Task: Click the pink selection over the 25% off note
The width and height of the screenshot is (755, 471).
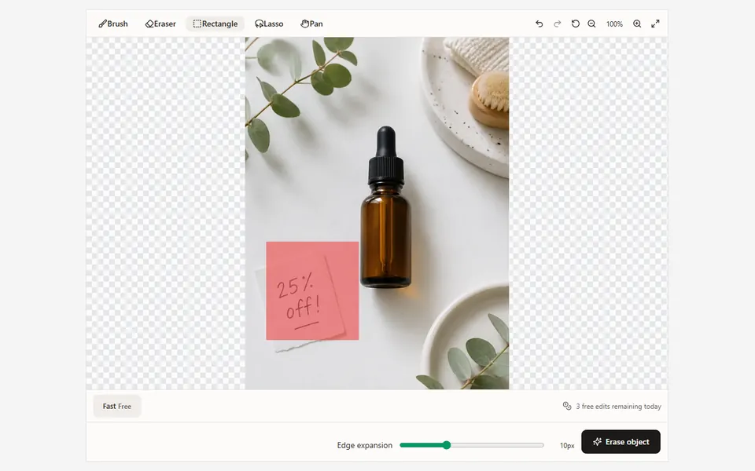Action: tap(312, 290)
